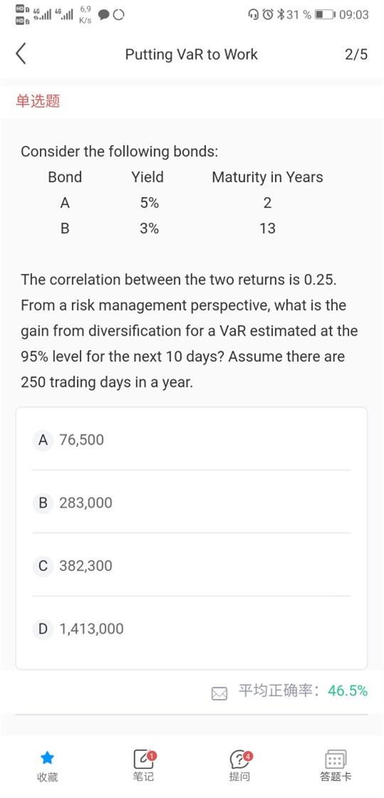Tap the chat bubble notification icon

coord(104,15)
